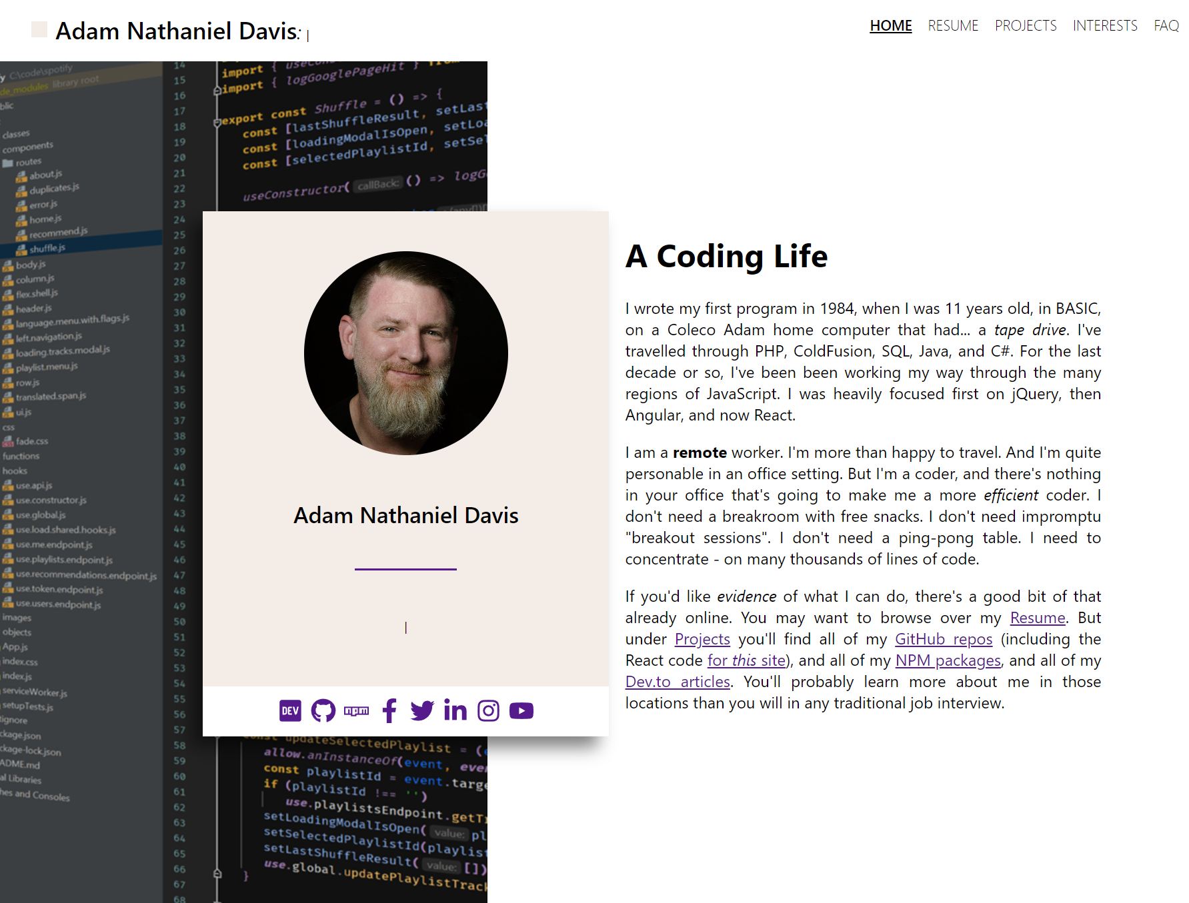This screenshot has height=903, width=1189.
Task: Open the GitHub repos text link
Action: tap(943, 639)
